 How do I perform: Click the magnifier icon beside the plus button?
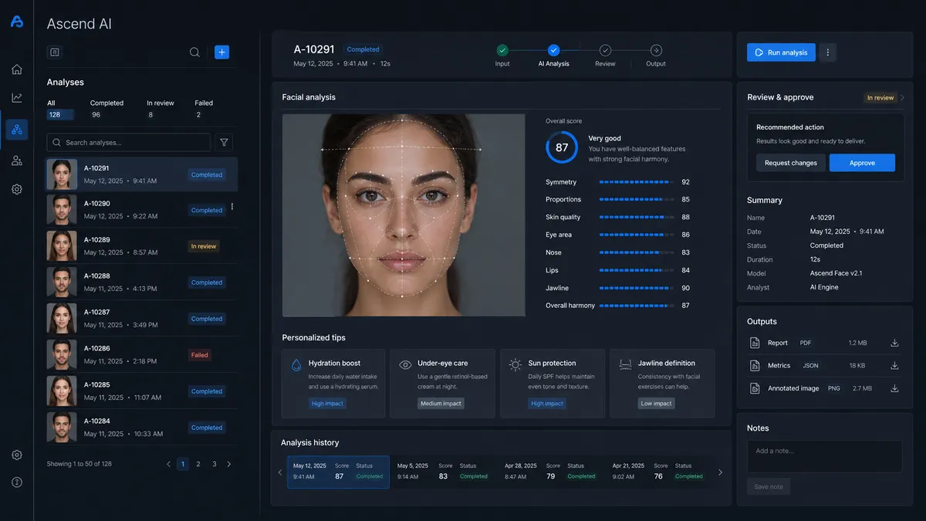[x=194, y=52]
